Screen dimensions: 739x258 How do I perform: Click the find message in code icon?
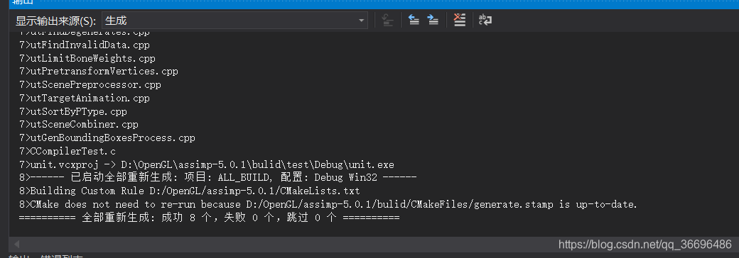click(x=387, y=21)
